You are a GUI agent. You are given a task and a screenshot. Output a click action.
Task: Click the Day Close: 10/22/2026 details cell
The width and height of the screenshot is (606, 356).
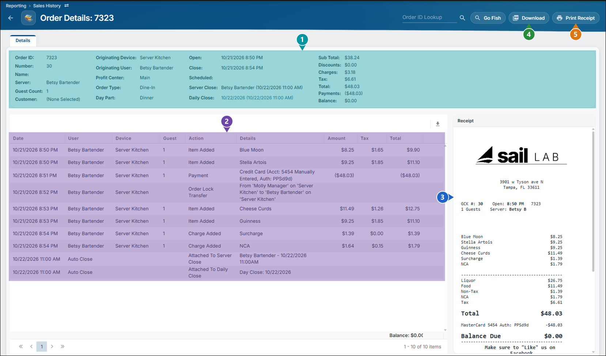[265, 272]
